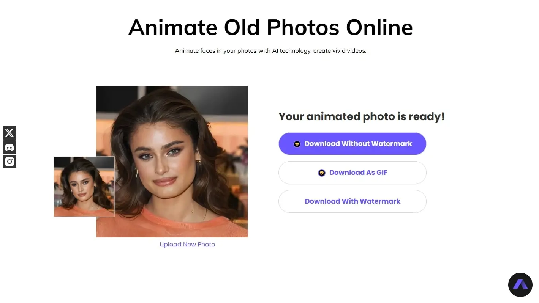
Task: Follow the Upload New Photo link
Action: [187, 245]
